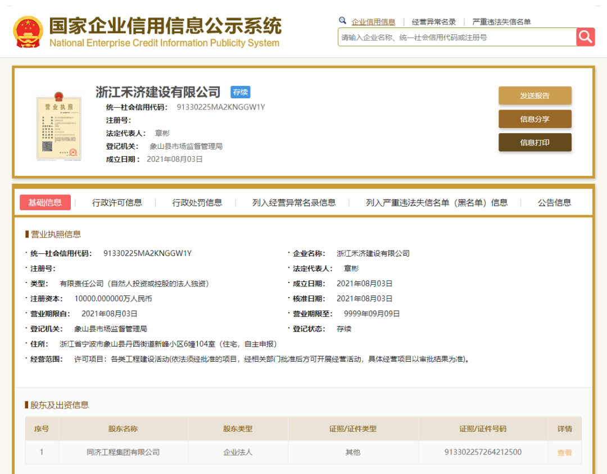Click the 信息打印 button

(x=534, y=142)
